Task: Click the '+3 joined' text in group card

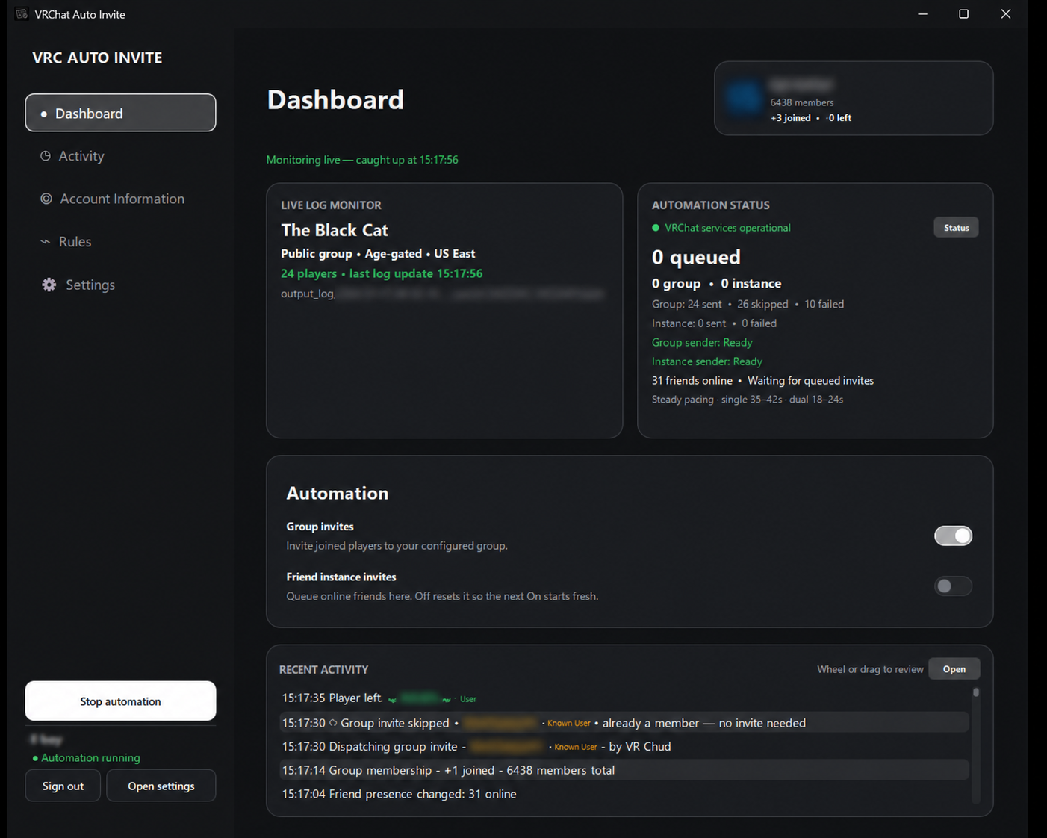Action: [791, 118]
